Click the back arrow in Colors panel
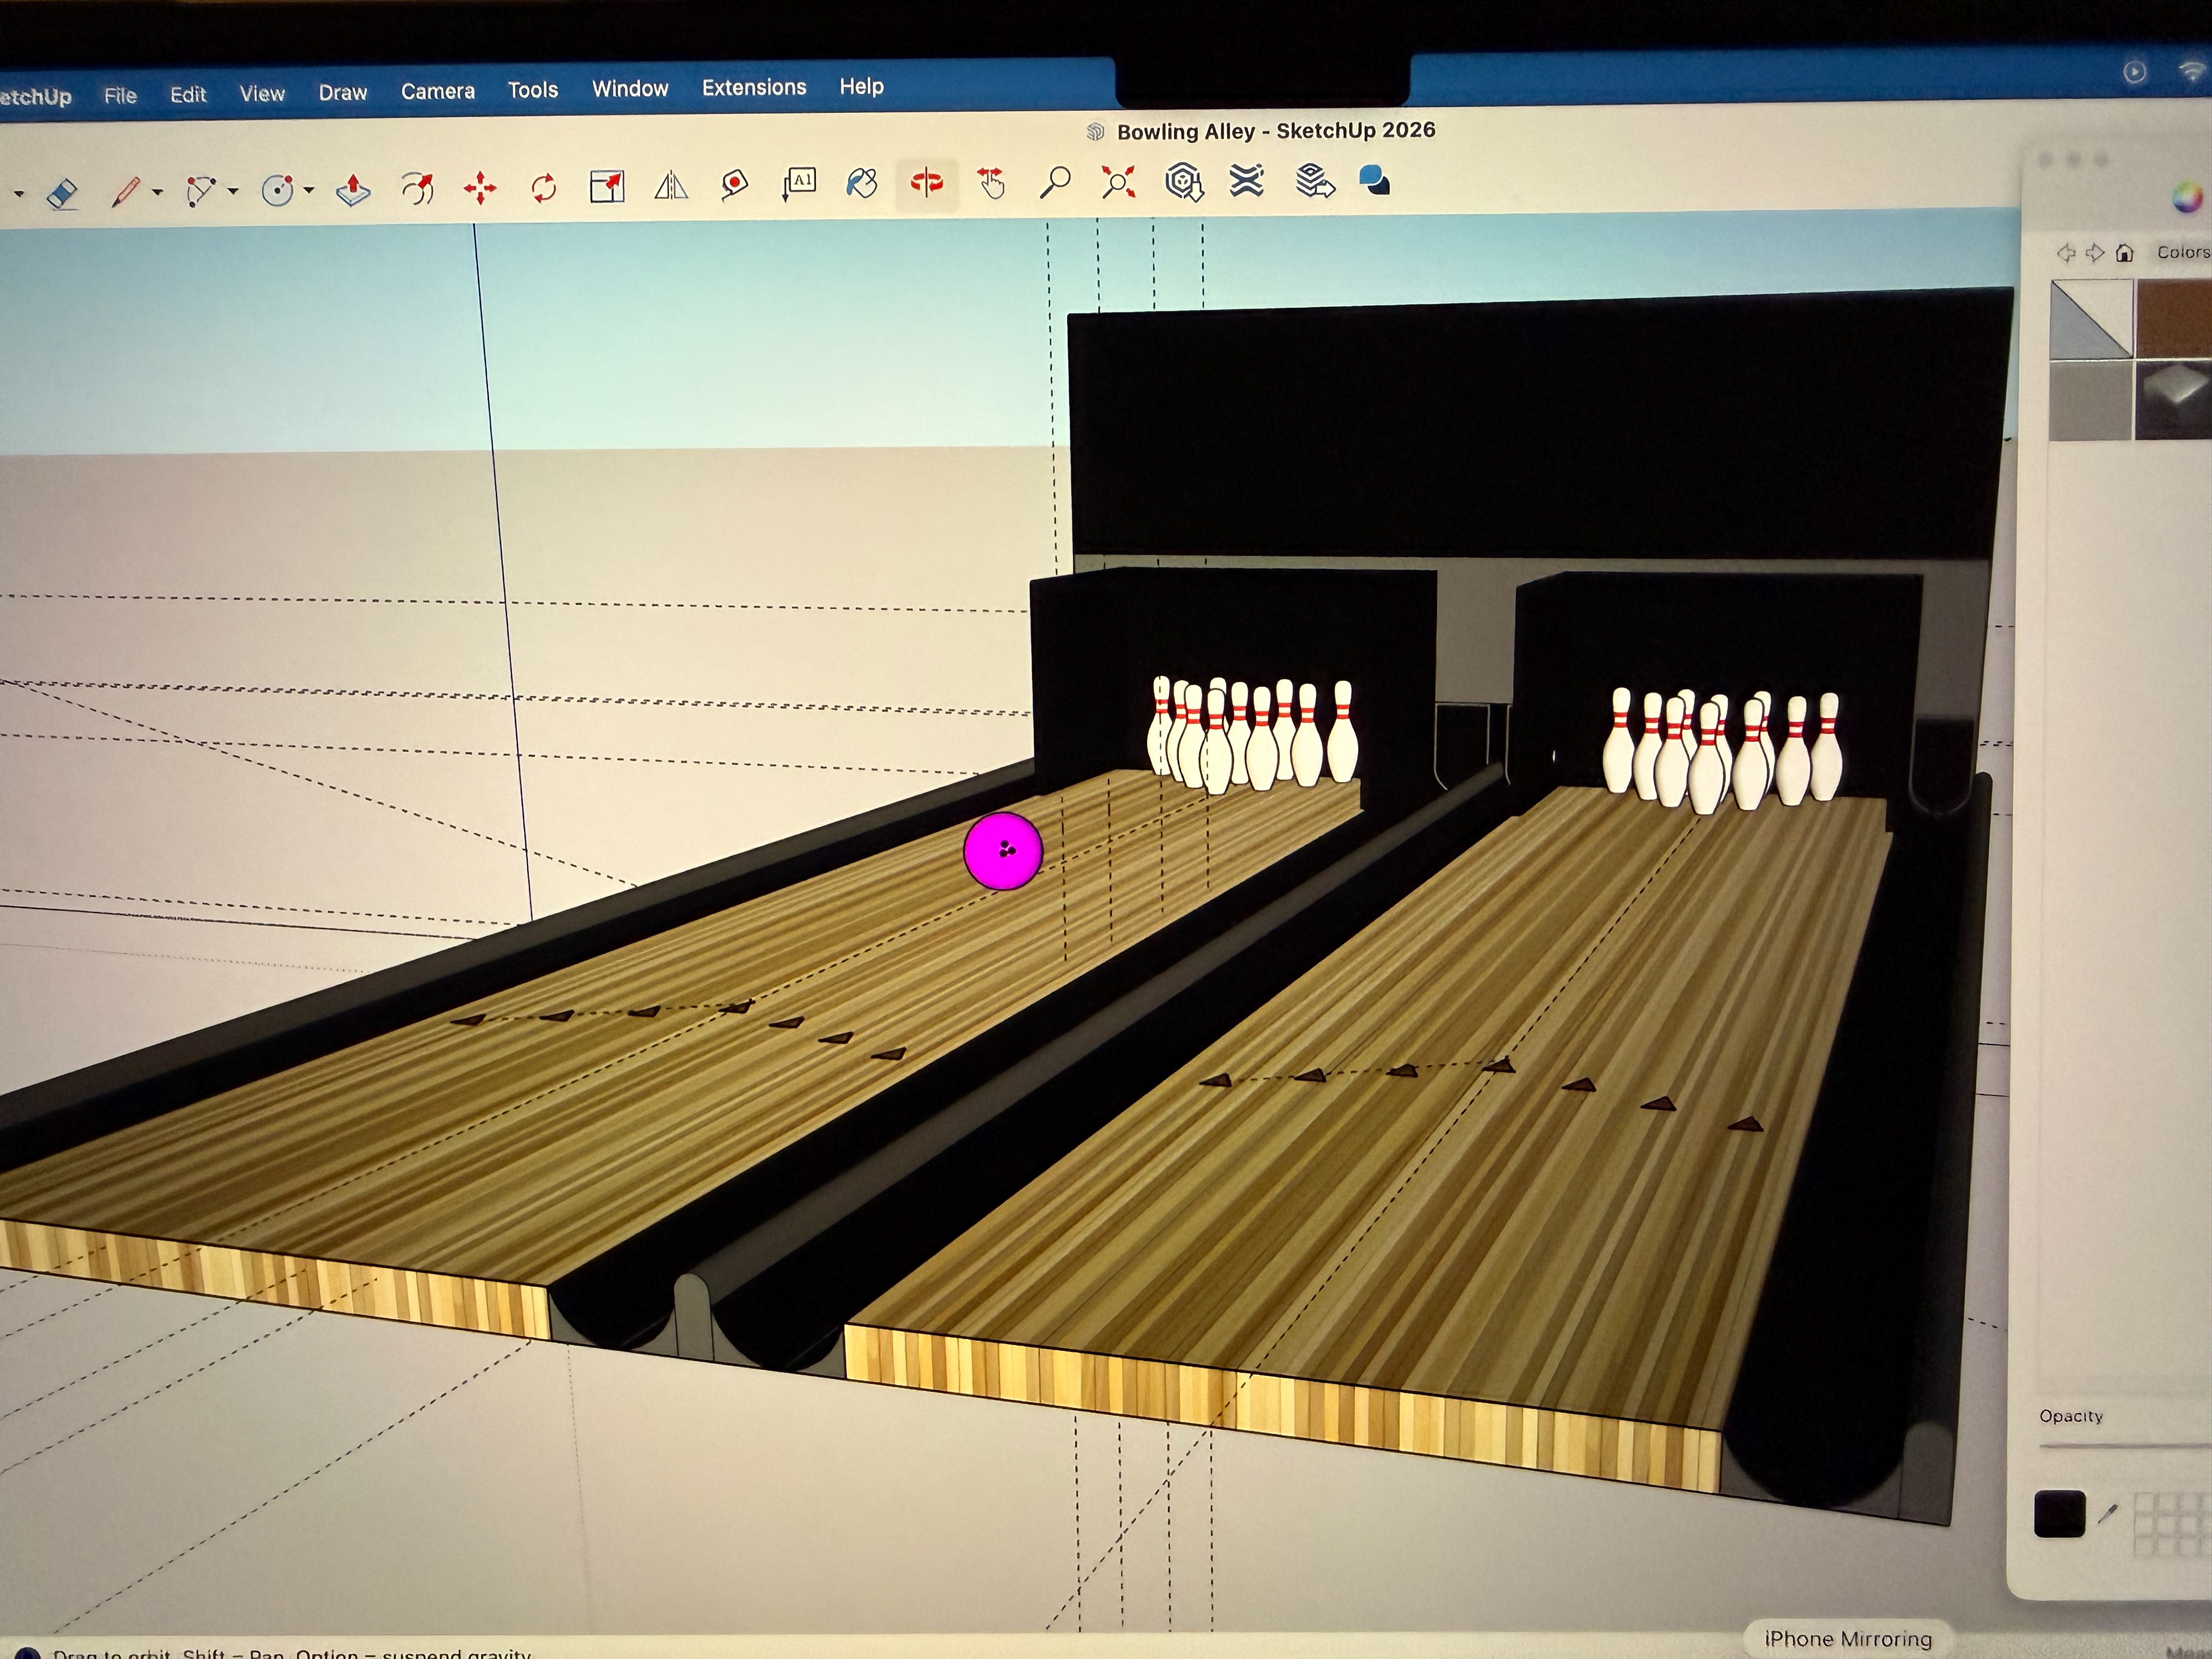The image size is (2212, 1659). tap(2066, 253)
